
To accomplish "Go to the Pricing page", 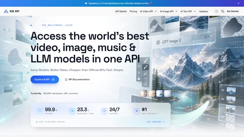I will tap(133, 11).
